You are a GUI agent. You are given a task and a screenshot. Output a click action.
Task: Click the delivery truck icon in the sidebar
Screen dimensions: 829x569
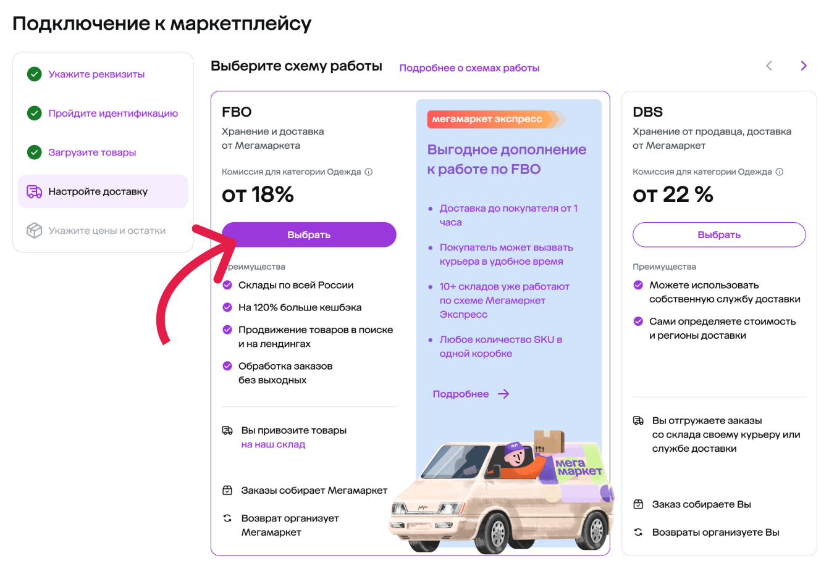pyautogui.click(x=34, y=192)
